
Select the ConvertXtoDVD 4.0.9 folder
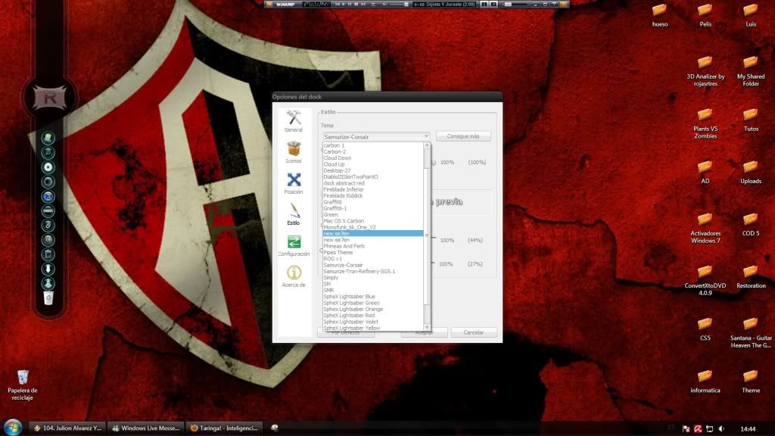705,281
